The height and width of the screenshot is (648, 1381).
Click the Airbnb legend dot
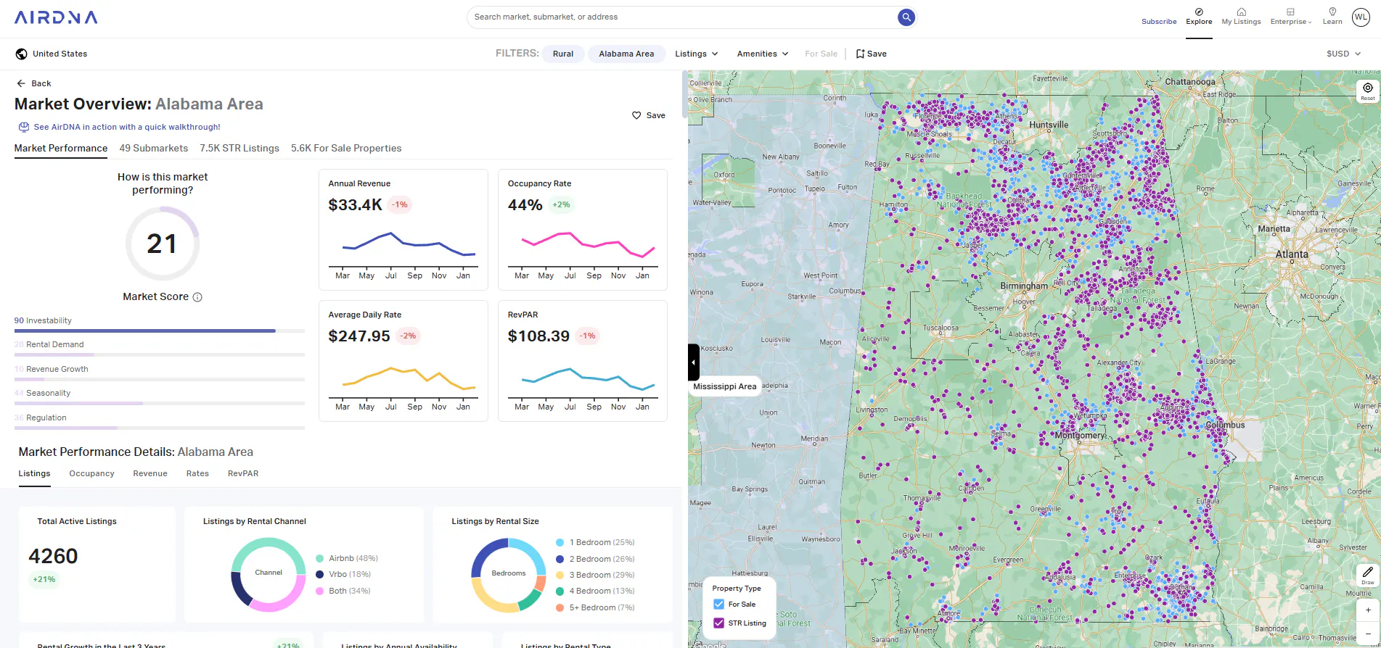[x=320, y=558]
